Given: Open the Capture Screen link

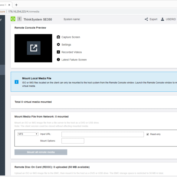Looking at the screenshot, I should [x=71, y=37].
